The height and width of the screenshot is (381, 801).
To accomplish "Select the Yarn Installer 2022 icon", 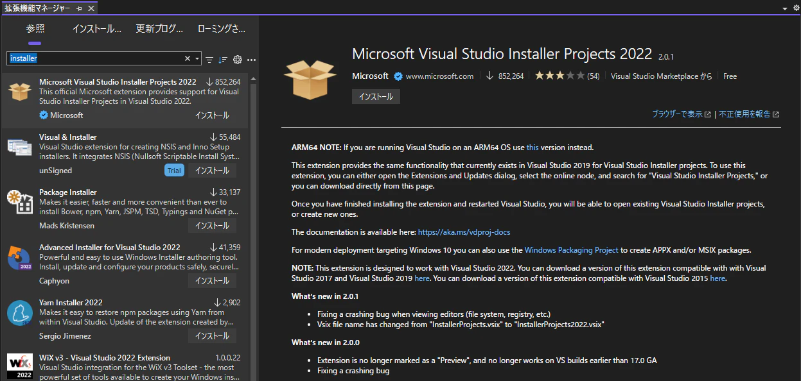I will coord(19,312).
